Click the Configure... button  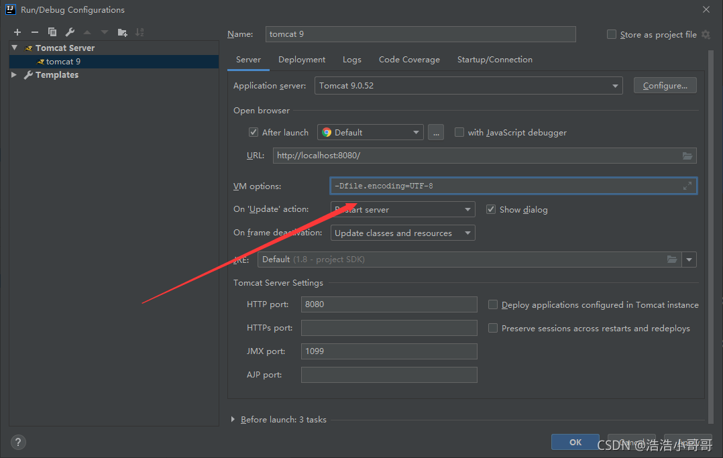tap(665, 86)
